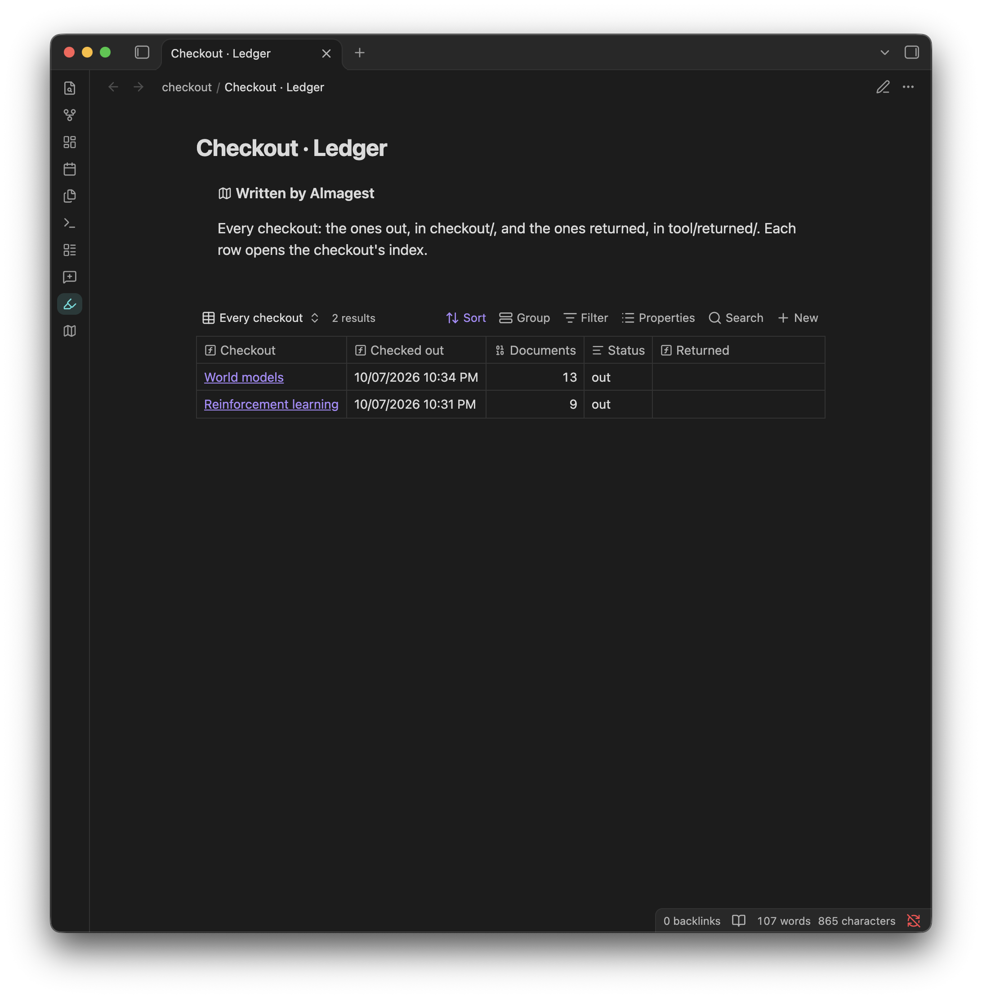
Task: Toggle the right sidebar panel
Action: 911,53
